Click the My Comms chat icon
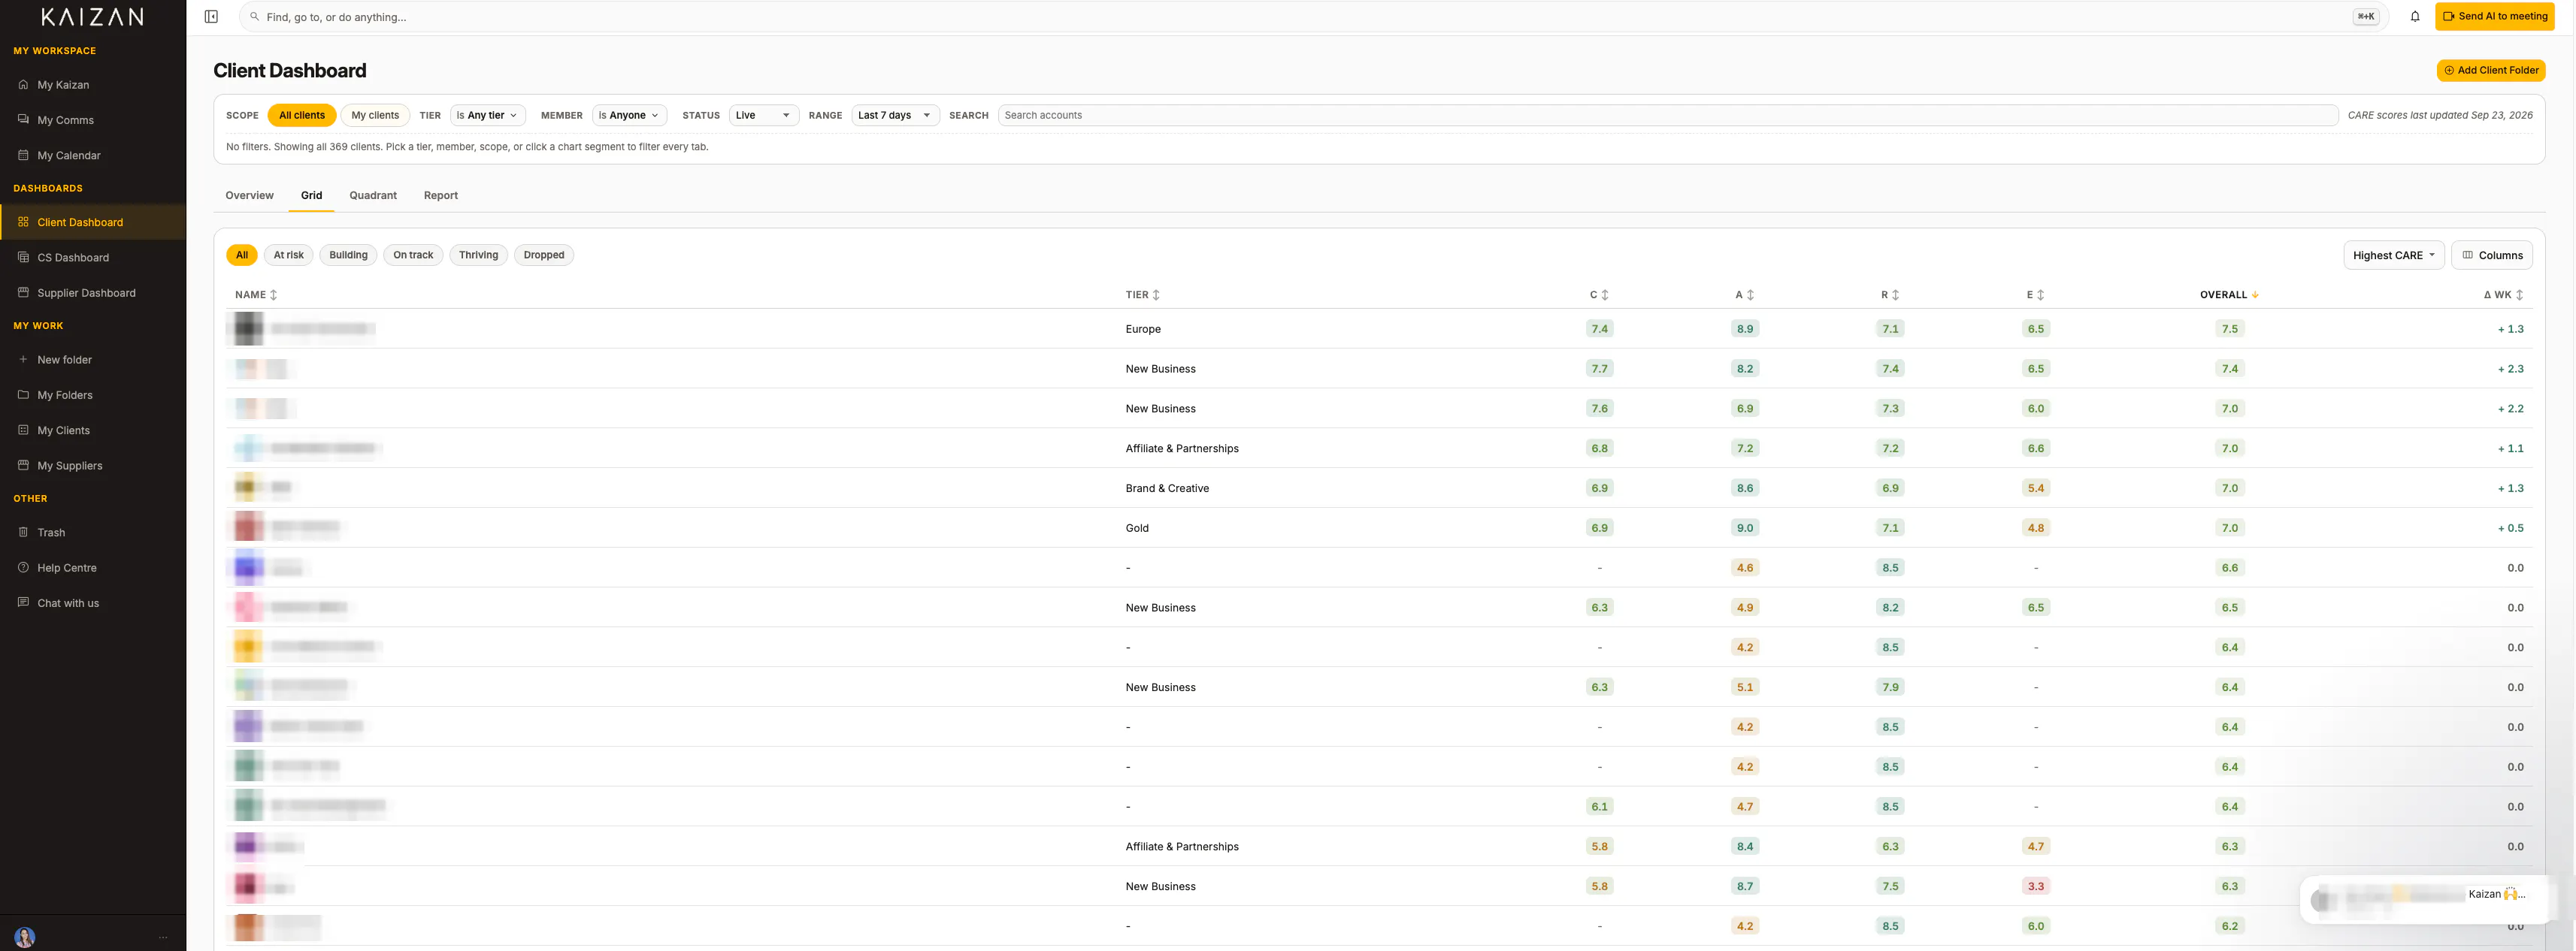 pyautogui.click(x=23, y=120)
